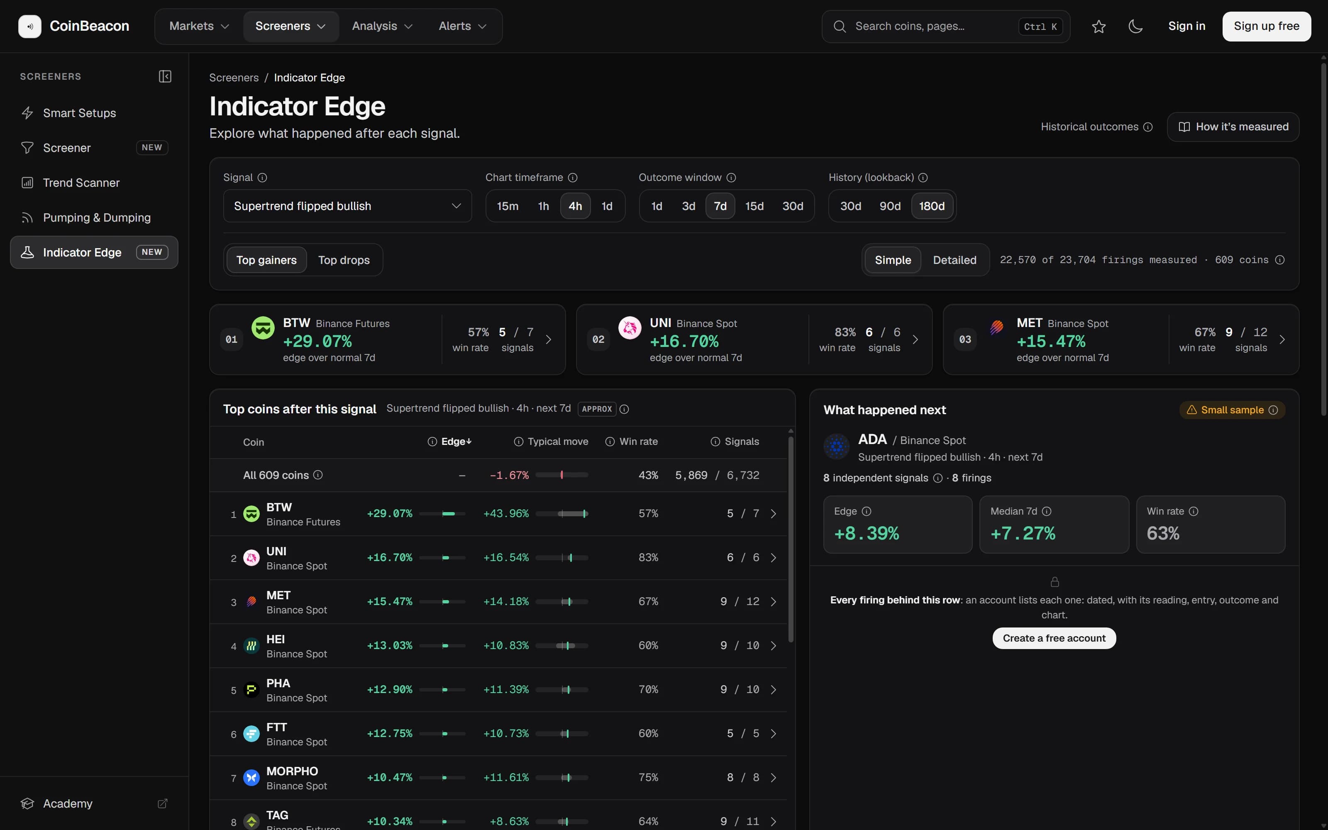Toggle dark mode moon icon
The height and width of the screenshot is (830, 1328).
(1135, 26)
